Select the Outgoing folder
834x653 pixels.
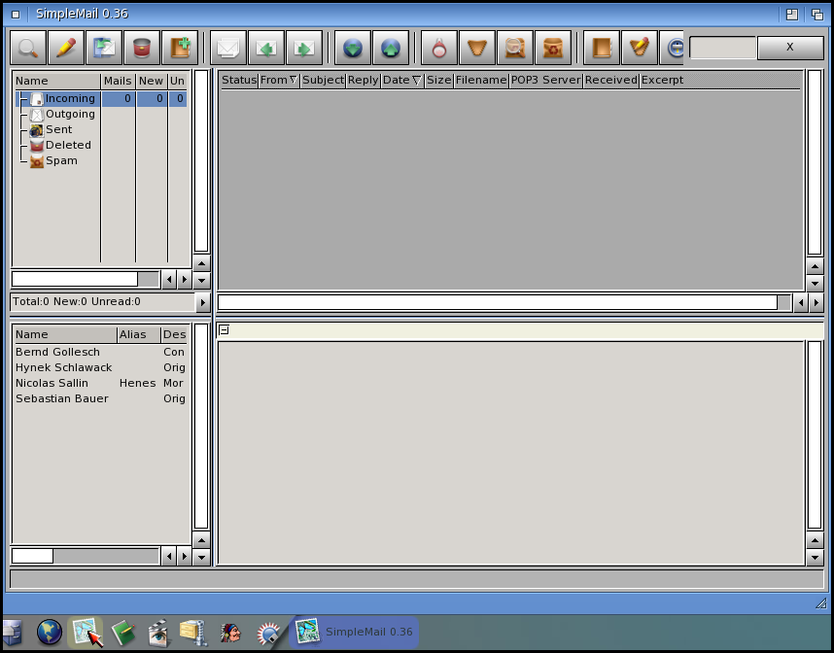point(70,114)
